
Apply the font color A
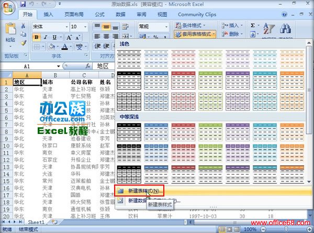tap(64, 47)
